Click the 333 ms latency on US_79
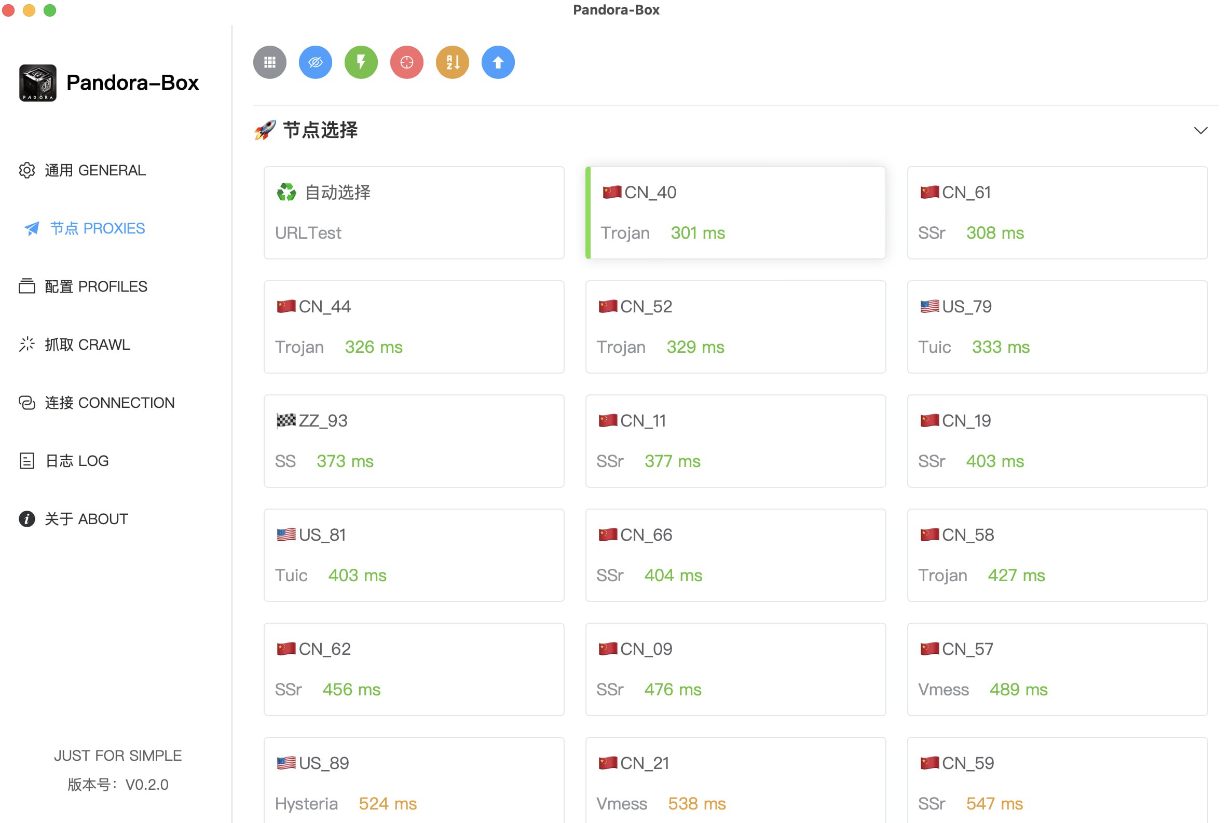The height and width of the screenshot is (823, 1230). (x=1000, y=347)
